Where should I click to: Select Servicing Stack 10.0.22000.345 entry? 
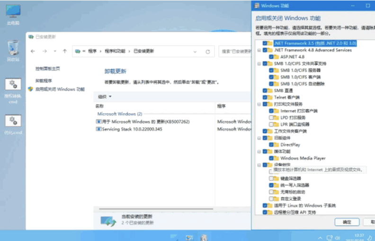[x=129, y=129]
